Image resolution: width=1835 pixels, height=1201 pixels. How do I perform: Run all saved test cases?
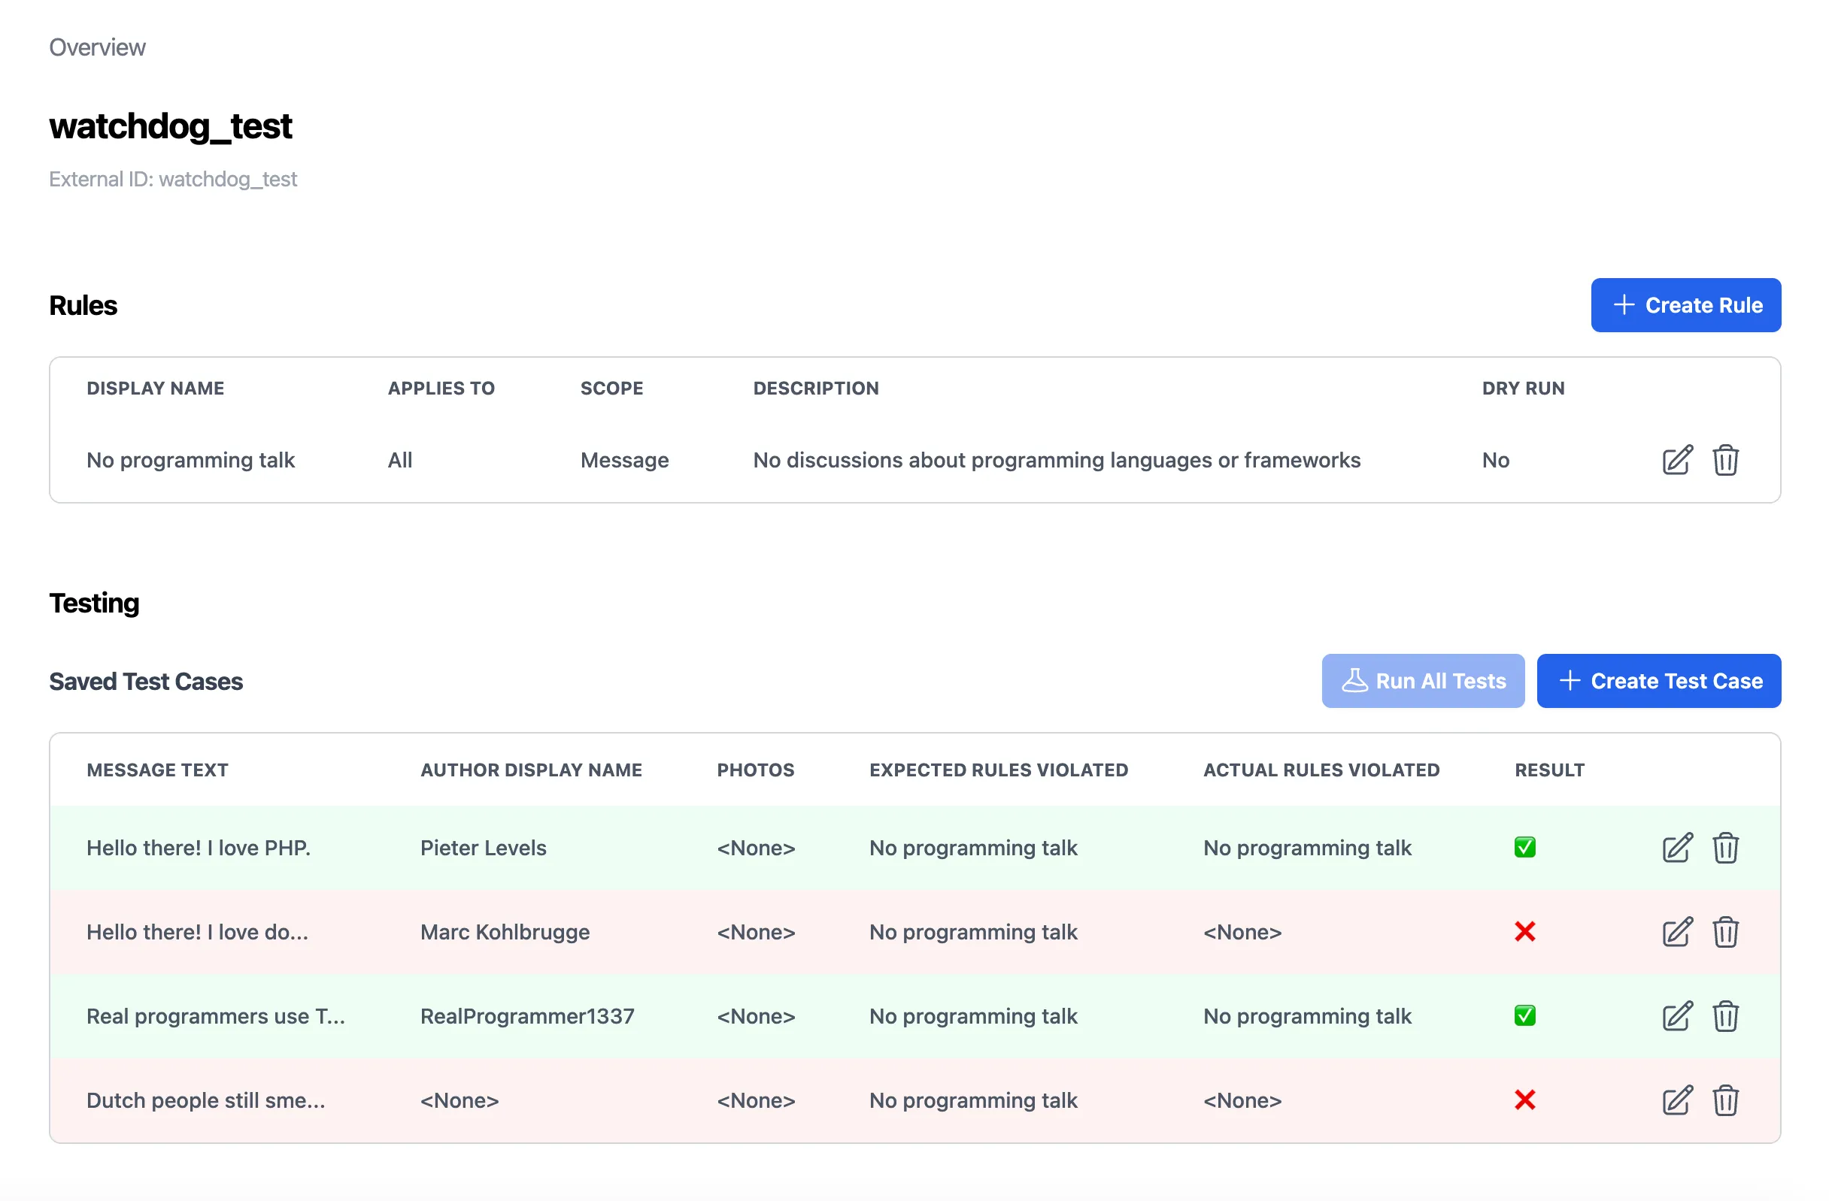pos(1424,680)
